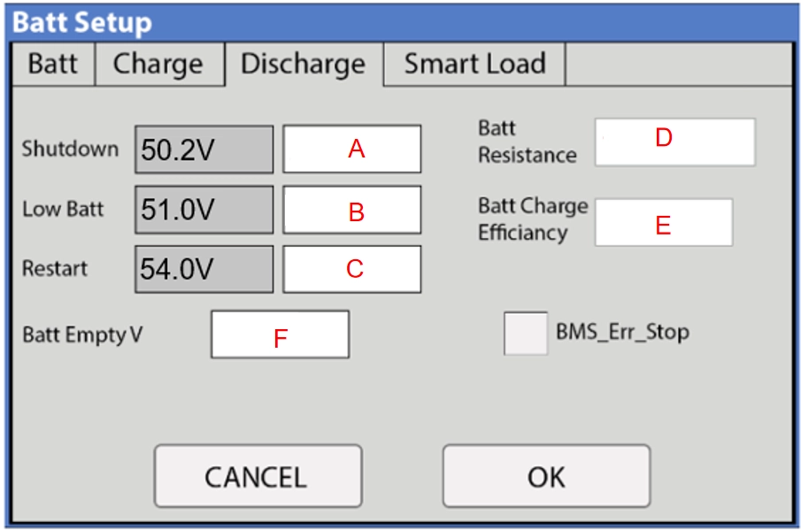The image size is (801, 530).
Task: Click the Batt Resistance input field
Action: (674, 142)
